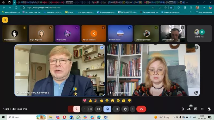Click the present screen button
This screenshot has height=120, width=214.
pos(116,109)
